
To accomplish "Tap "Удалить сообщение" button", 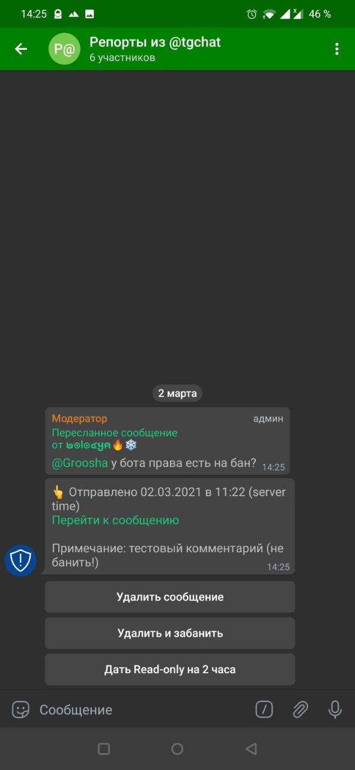I will [170, 597].
